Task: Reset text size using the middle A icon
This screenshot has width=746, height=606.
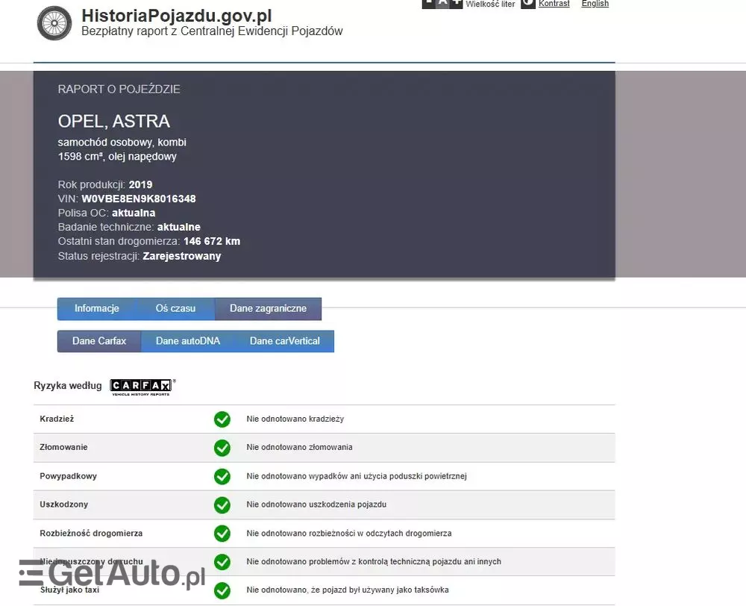Action: point(442,3)
